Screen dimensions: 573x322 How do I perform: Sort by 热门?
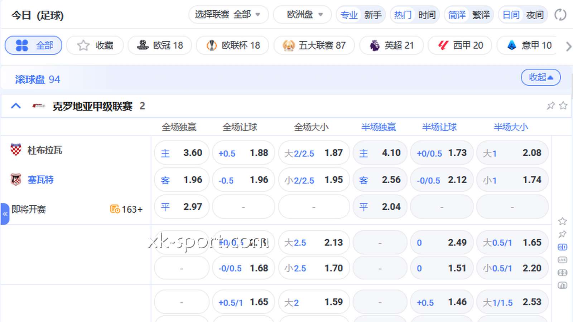coord(403,15)
